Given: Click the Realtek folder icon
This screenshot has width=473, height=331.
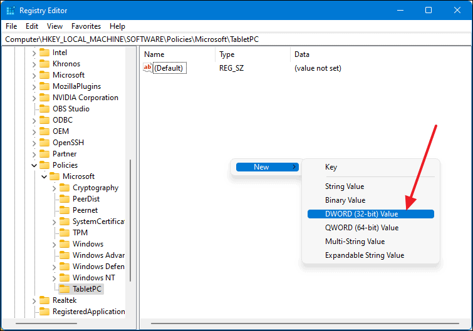Looking at the screenshot, I should tap(44, 300).
